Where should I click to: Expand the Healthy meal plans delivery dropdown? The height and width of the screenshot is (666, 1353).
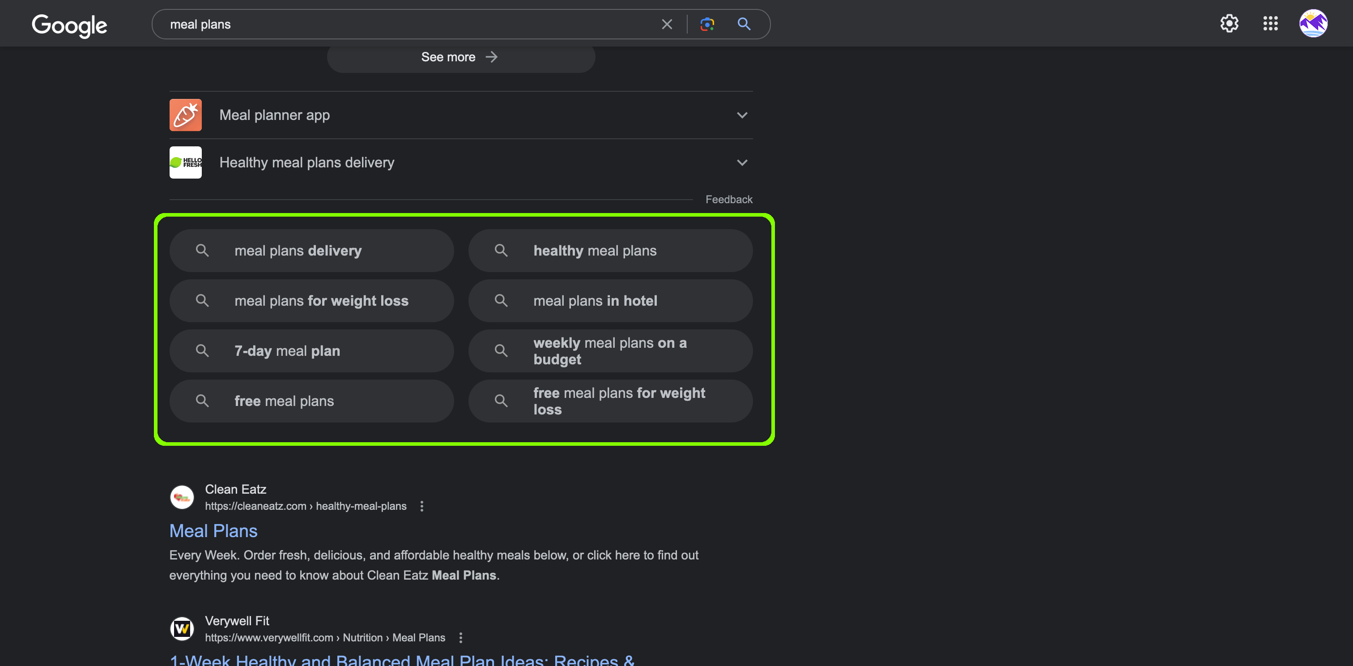coord(740,161)
